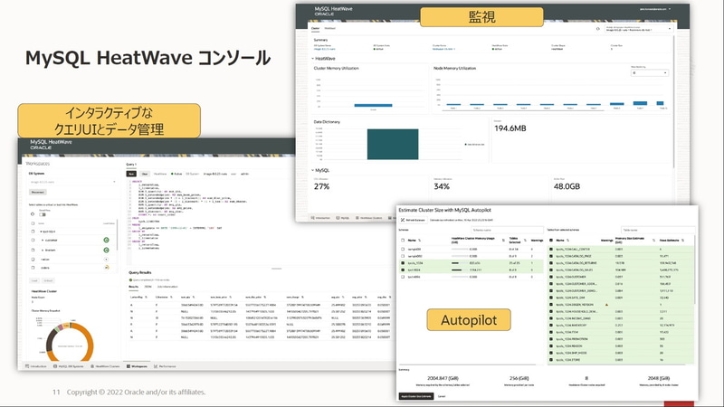
Task: Uncheck select-all tables checkbox in Autopilot
Action: tap(551, 241)
